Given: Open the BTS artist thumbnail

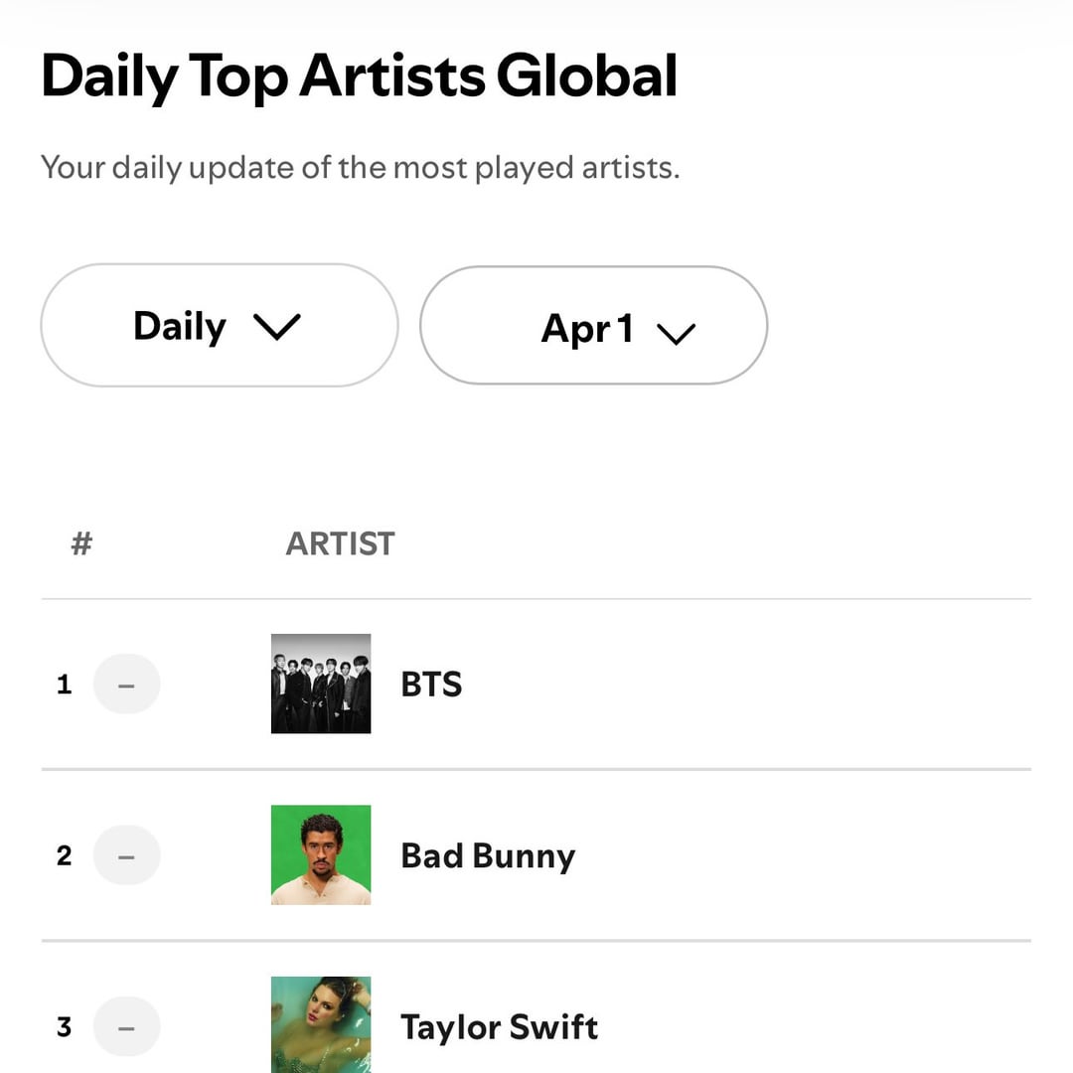Looking at the screenshot, I should (321, 684).
